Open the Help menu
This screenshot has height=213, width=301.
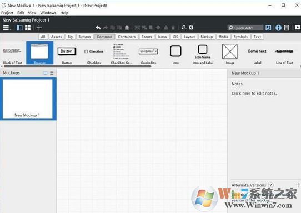click(x=64, y=13)
